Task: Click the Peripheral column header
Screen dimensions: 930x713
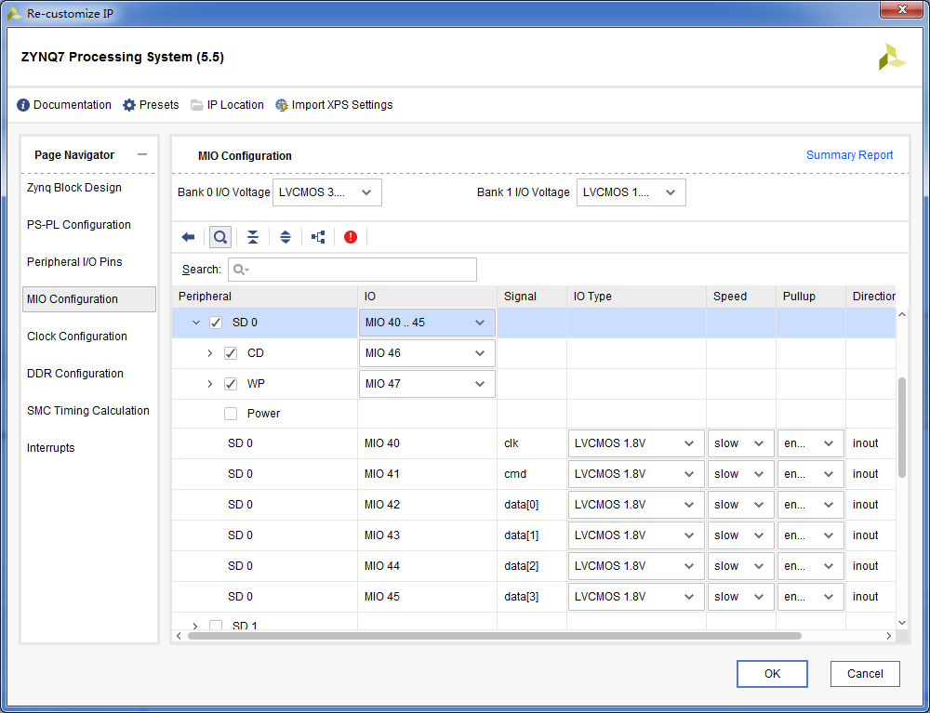Action: pos(264,297)
